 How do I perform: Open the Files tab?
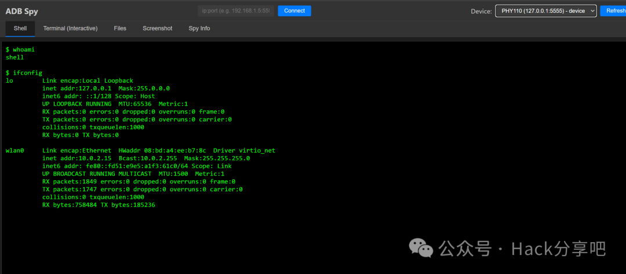coord(120,28)
